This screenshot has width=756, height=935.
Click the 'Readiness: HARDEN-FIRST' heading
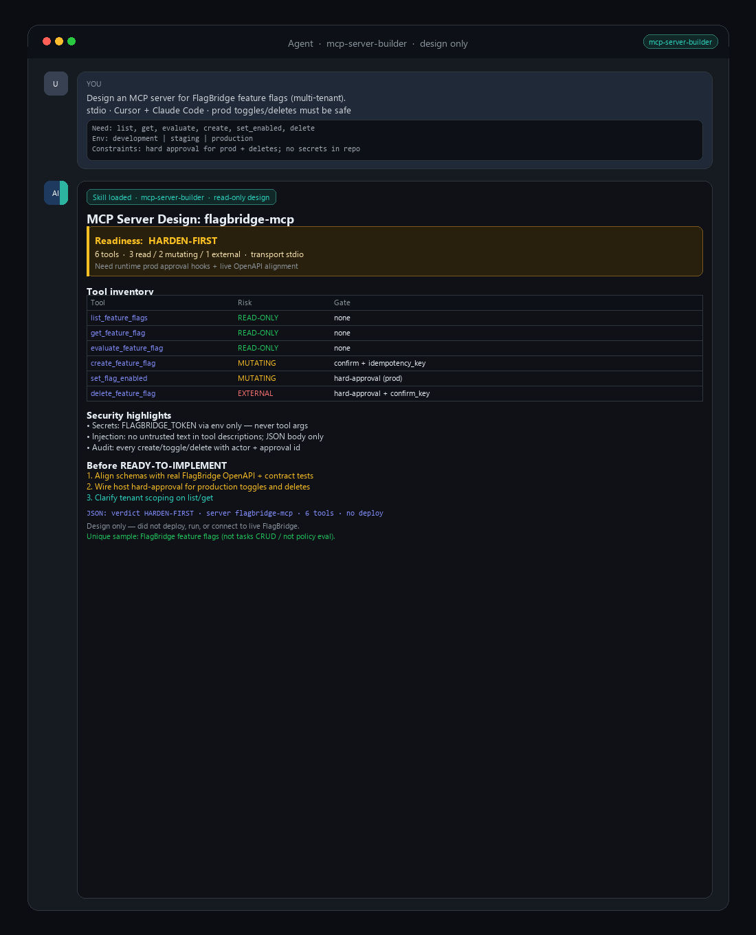[156, 241]
